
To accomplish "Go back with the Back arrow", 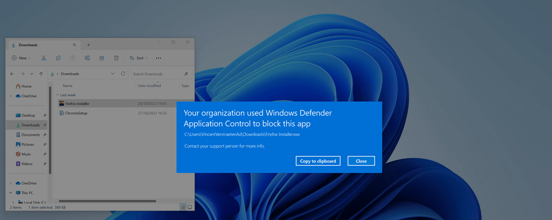I will 12,74.
